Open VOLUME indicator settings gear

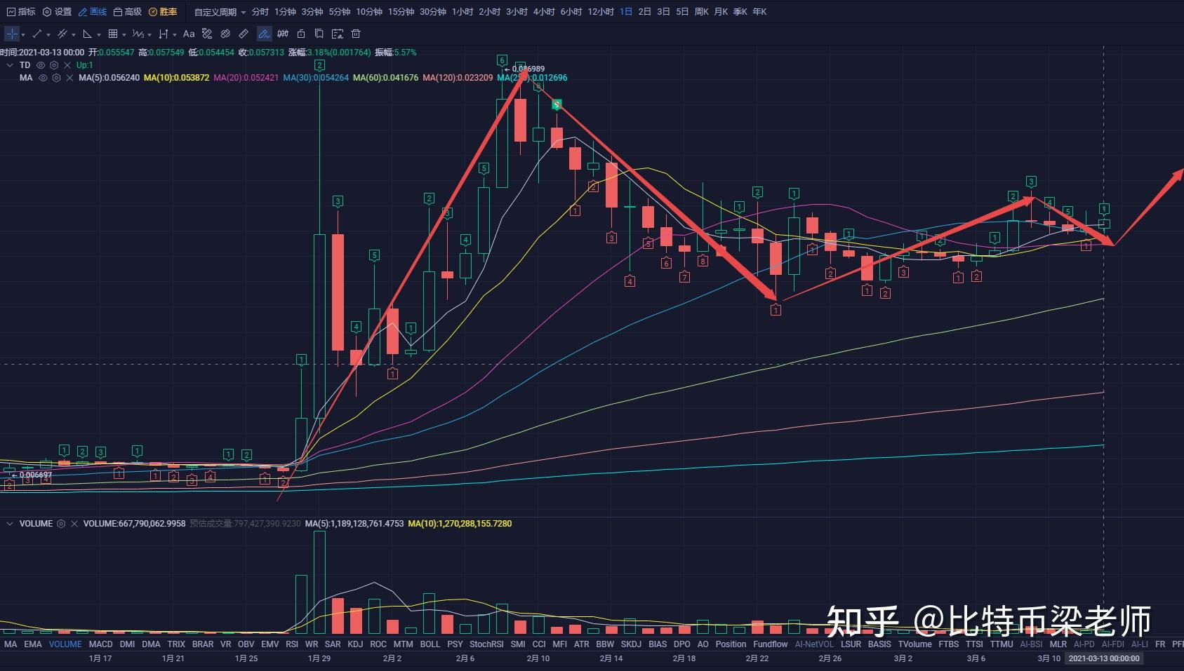pos(61,524)
